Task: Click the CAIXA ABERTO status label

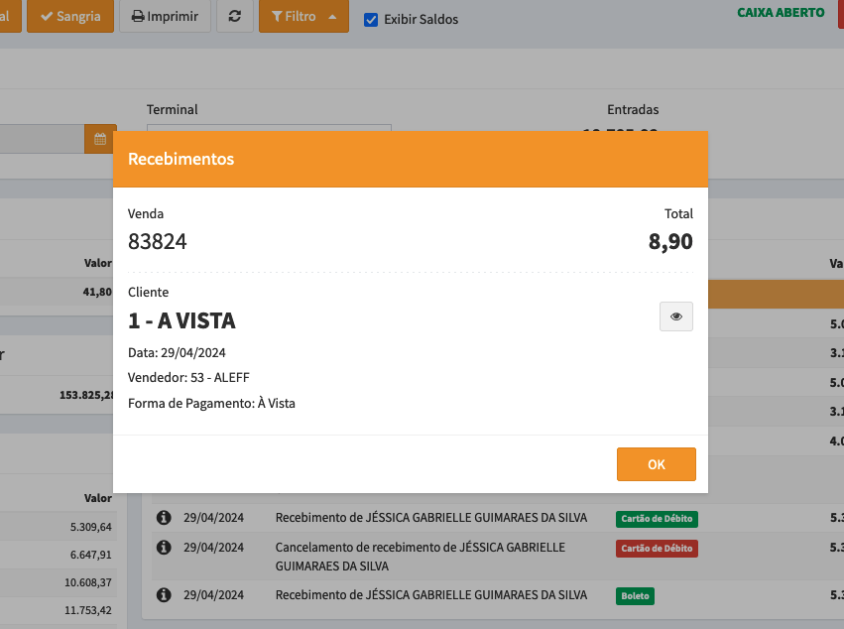Action: pyautogui.click(x=781, y=13)
